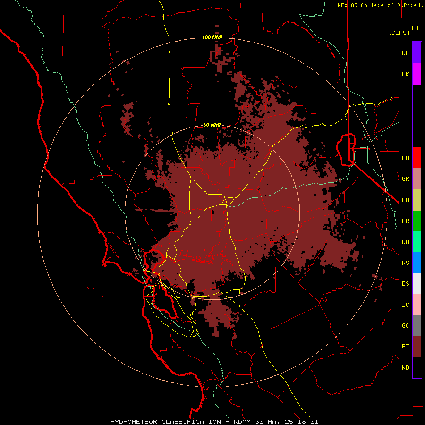Click the UK magenta legend swatch

[417, 74]
